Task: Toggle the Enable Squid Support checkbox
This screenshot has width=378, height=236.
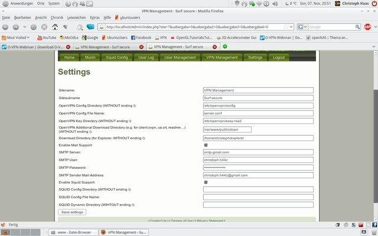Action: pos(206,182)
